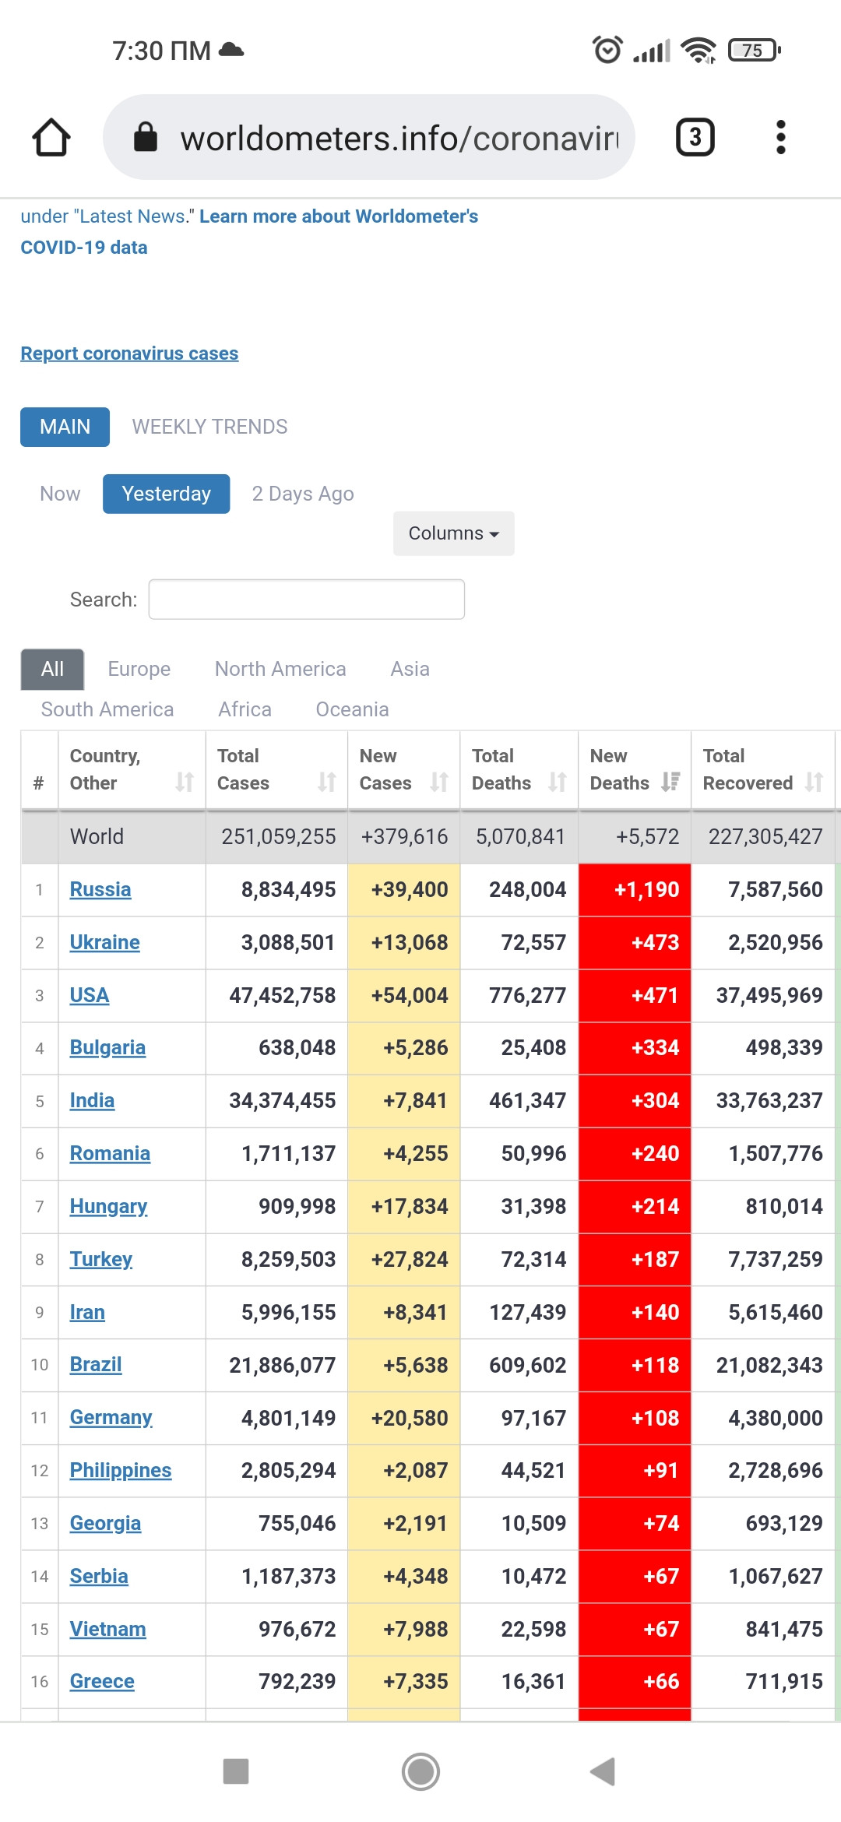Open the Georgia country link
Screen dimensions: 841x1822
tap(105, 1523)
